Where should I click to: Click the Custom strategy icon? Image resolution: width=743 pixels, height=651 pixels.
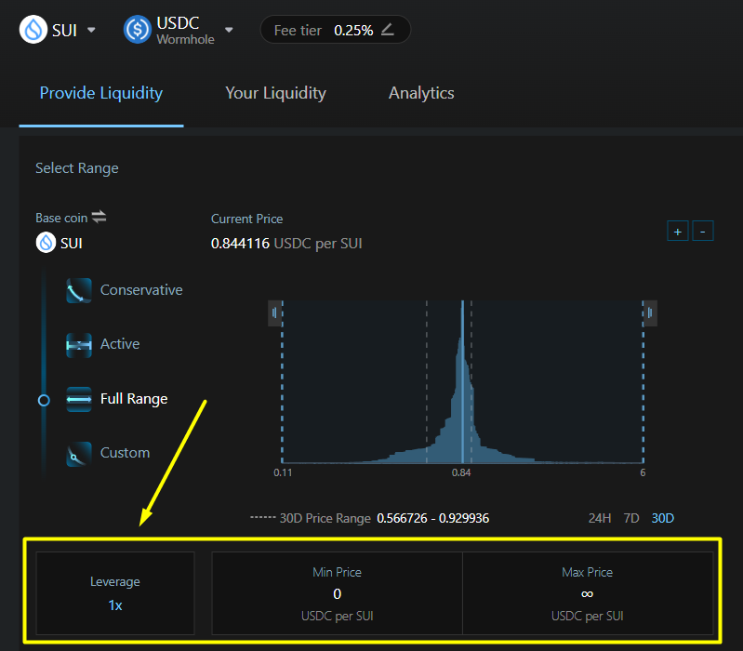pos(79,454)
